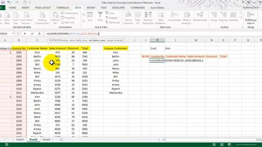
Task: Open Existing Connections
Action: 42,18
